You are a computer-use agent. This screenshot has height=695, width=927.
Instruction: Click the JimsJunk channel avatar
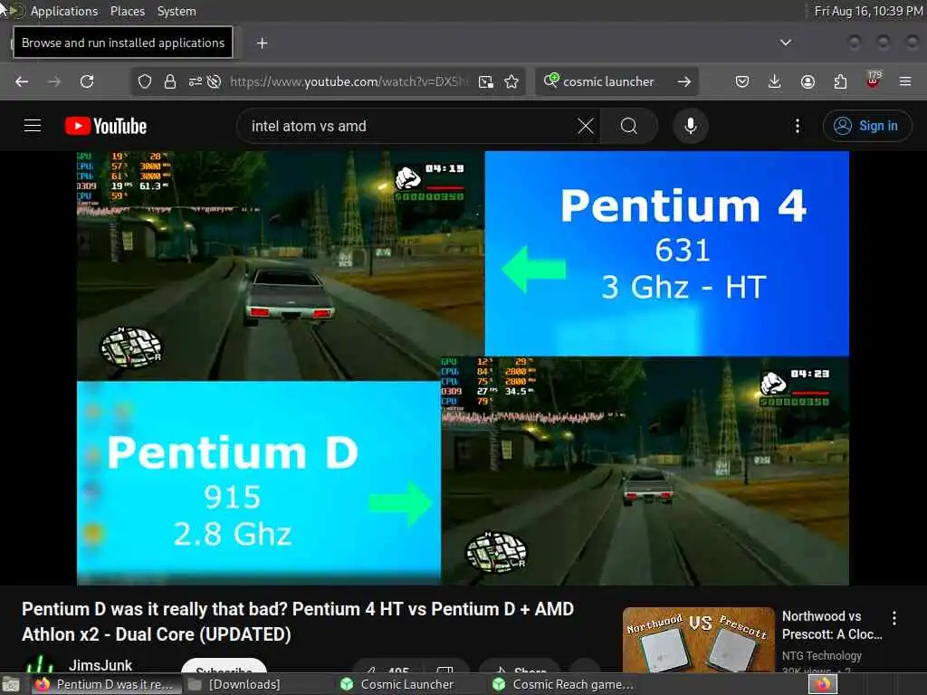tap(40, 665)
